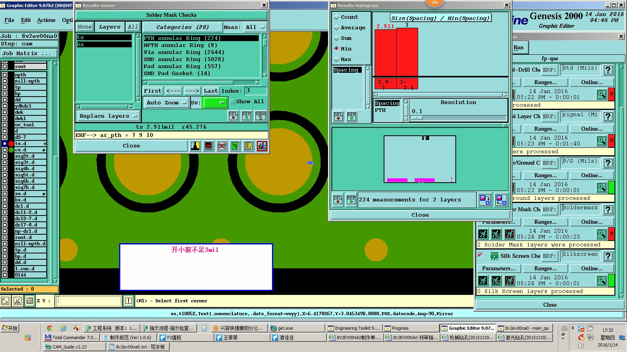Click Categories (28) header button

tap(182, 27)
